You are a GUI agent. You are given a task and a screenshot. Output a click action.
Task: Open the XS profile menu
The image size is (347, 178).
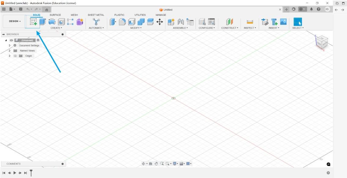327,9
